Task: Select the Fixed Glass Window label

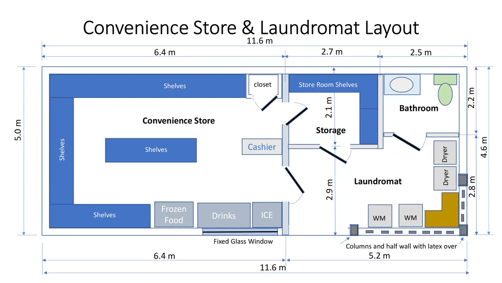Action: [243, 241]
